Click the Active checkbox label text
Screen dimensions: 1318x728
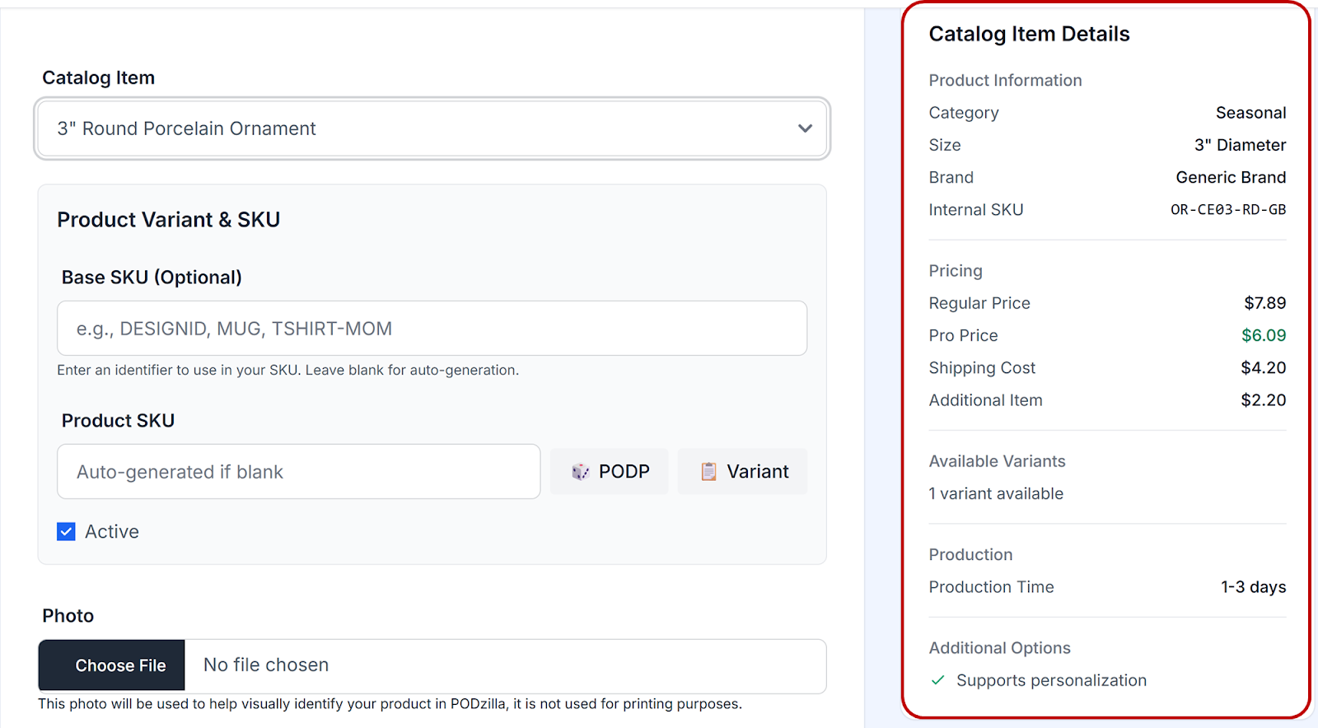[x=112, y=532]
